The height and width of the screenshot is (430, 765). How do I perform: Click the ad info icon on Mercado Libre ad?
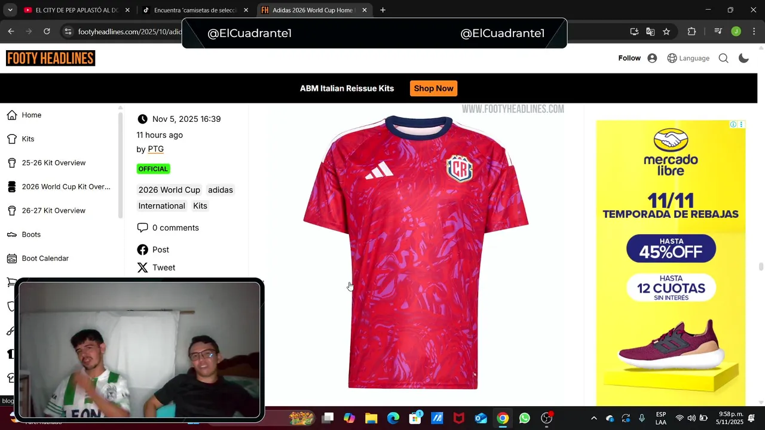click(x=733, y=124)
